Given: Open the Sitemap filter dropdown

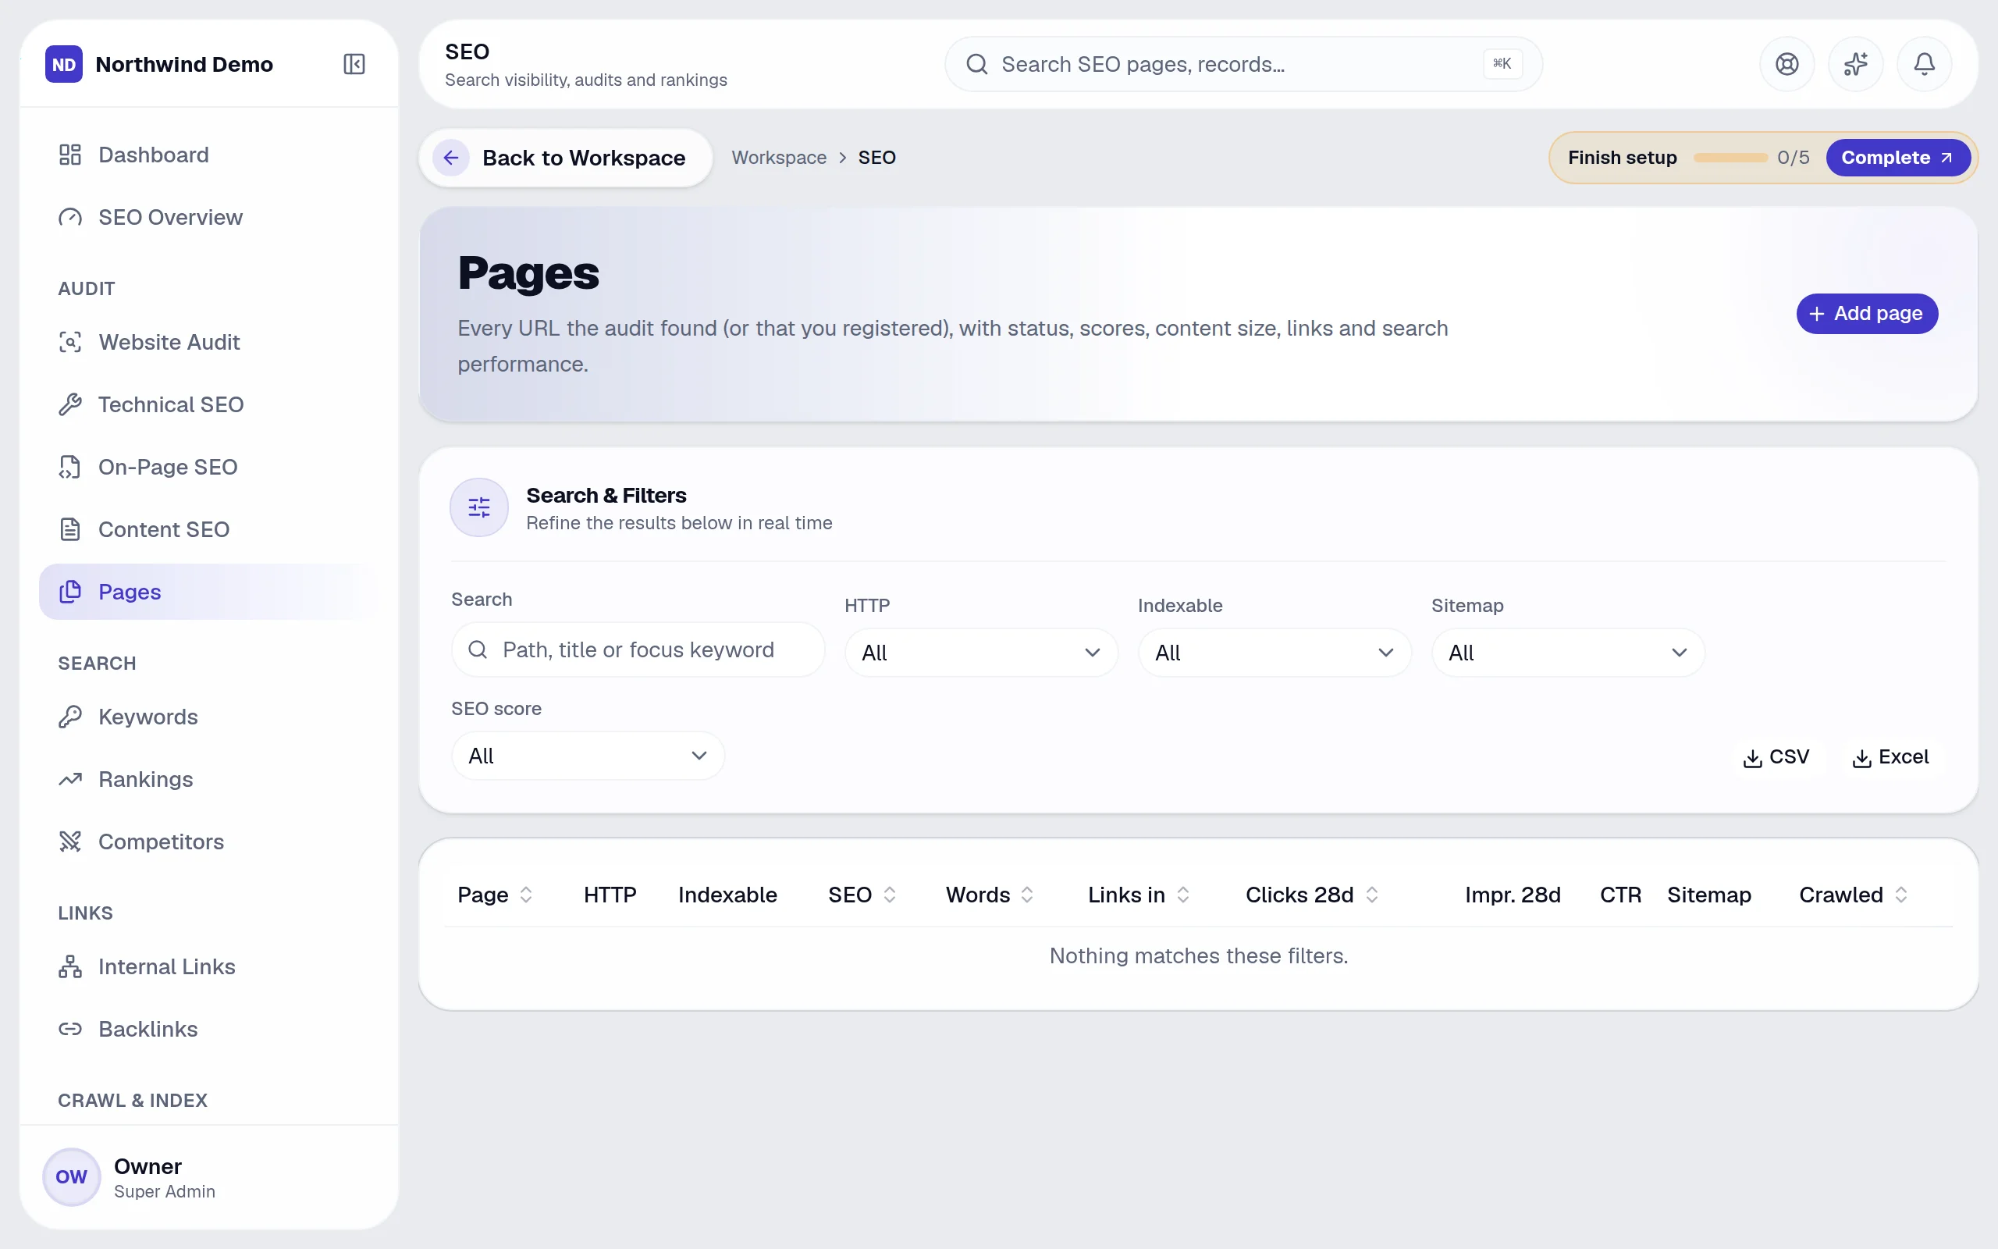Looking at the screenshot, I should point(1567,653).
